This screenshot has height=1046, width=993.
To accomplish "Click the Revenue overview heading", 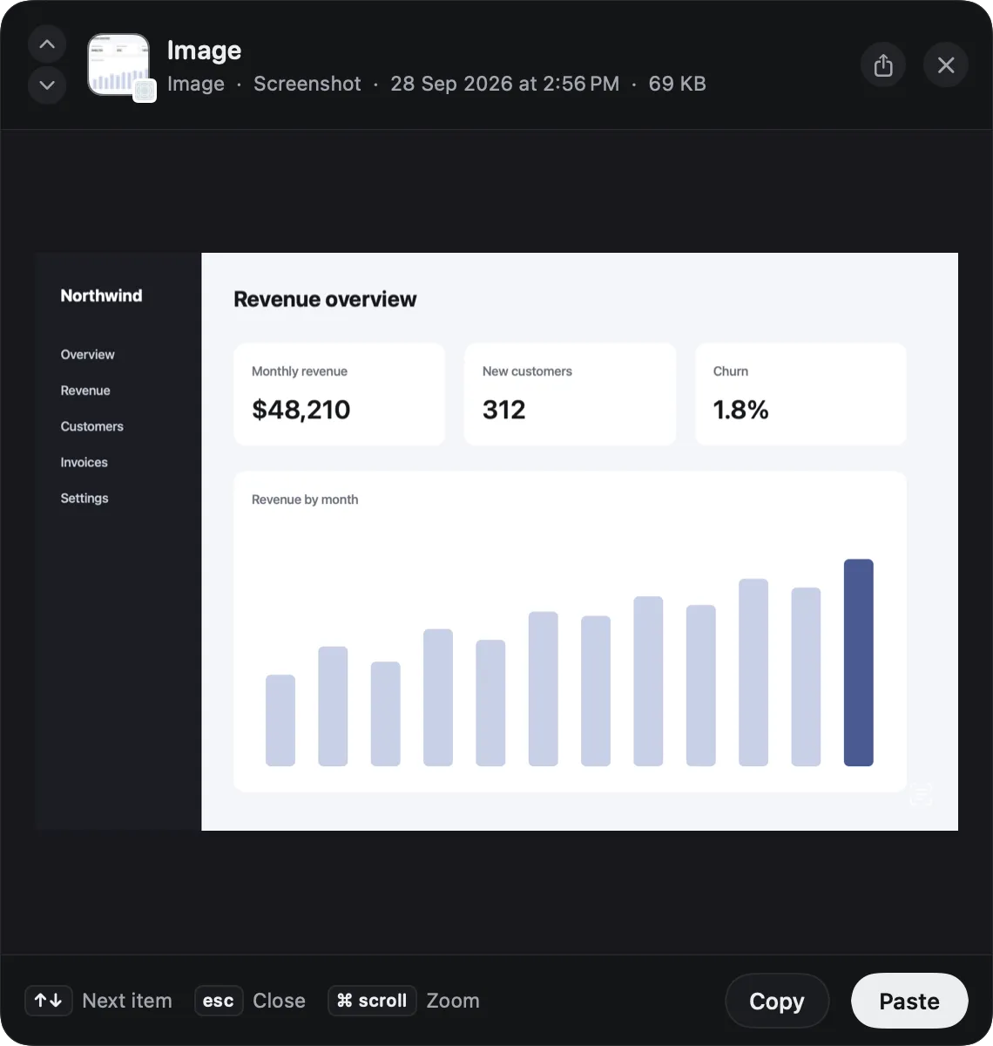I will click(x=325, y=299).
